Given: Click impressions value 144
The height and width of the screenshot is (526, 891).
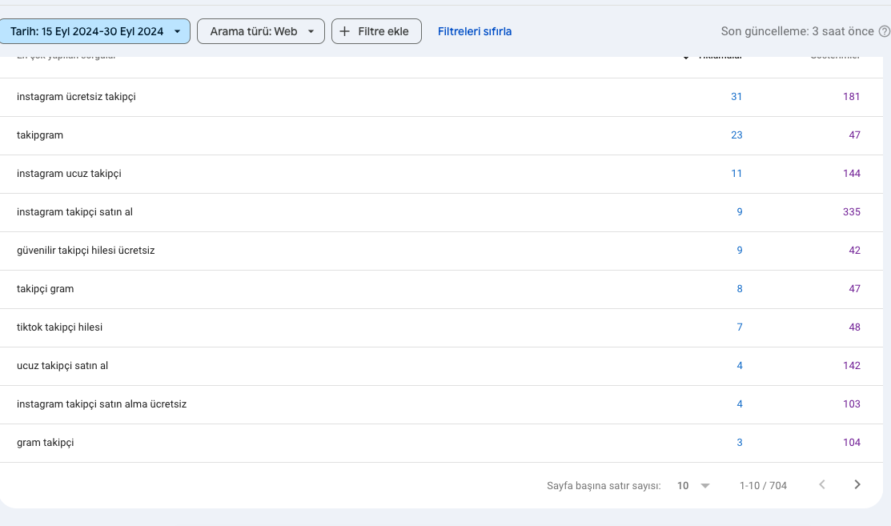Looking at the screenshot, I should click(851, 173).
